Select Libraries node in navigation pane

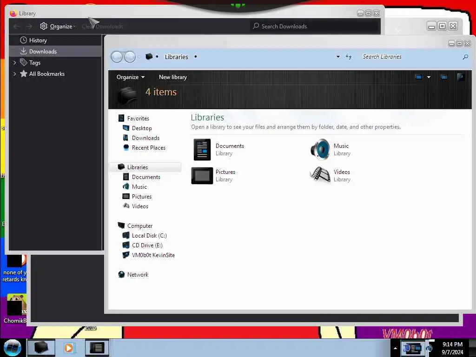137,167
